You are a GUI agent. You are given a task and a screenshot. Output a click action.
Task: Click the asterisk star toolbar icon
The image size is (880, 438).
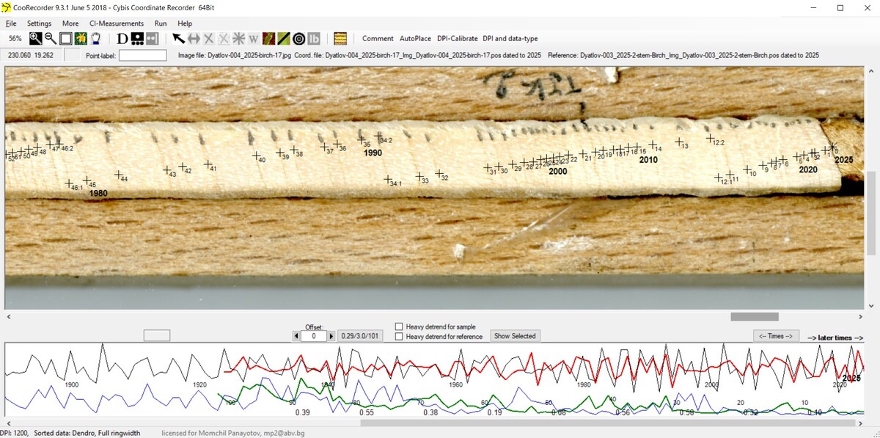click(x=238, y=38)
